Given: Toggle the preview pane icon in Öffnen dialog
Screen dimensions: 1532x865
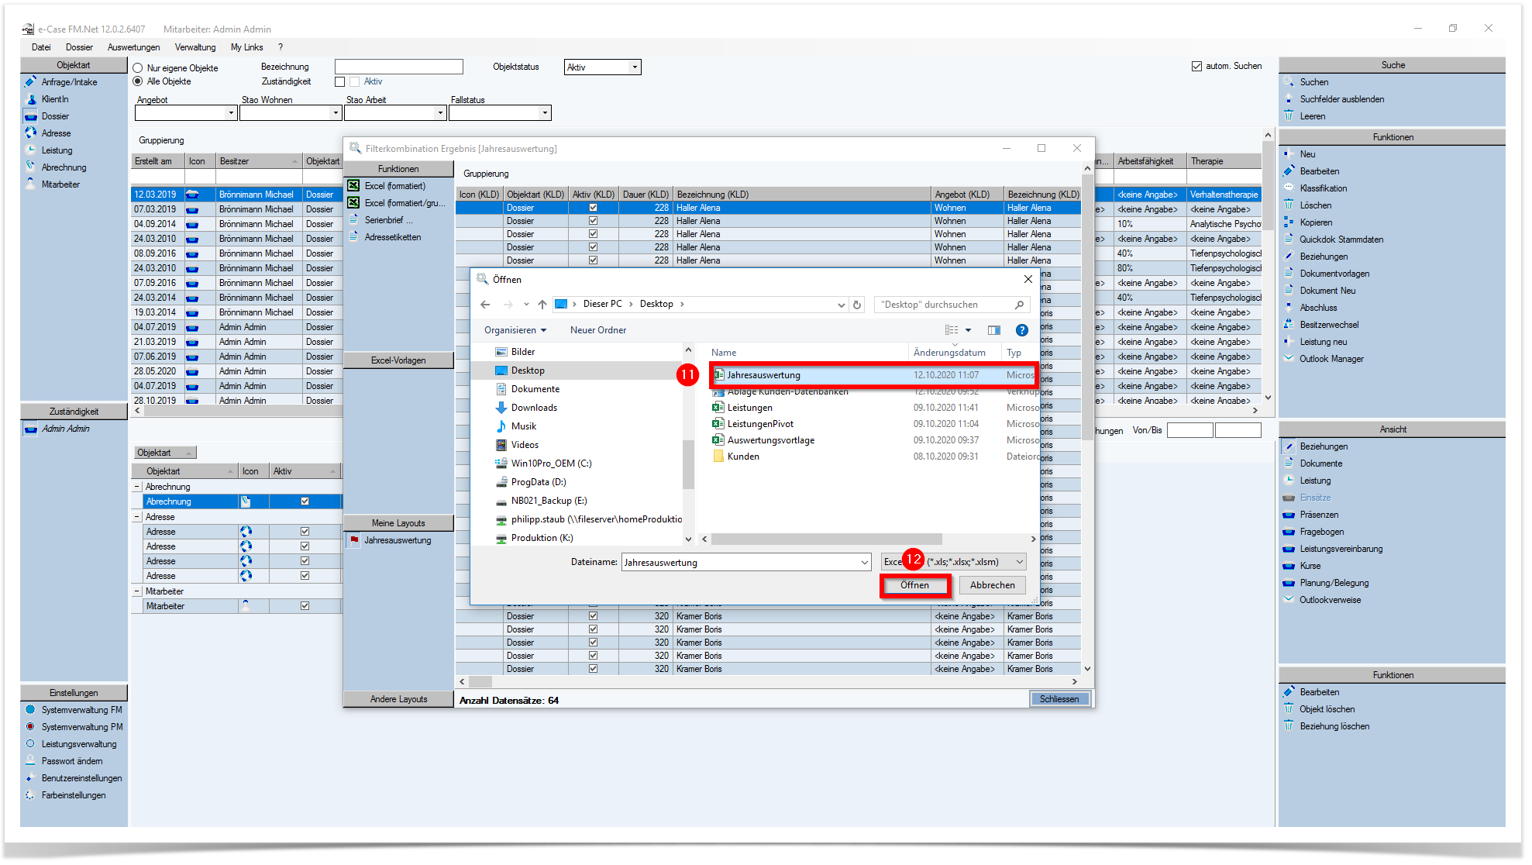Looking at the screenshot, I should click(994, 330).
